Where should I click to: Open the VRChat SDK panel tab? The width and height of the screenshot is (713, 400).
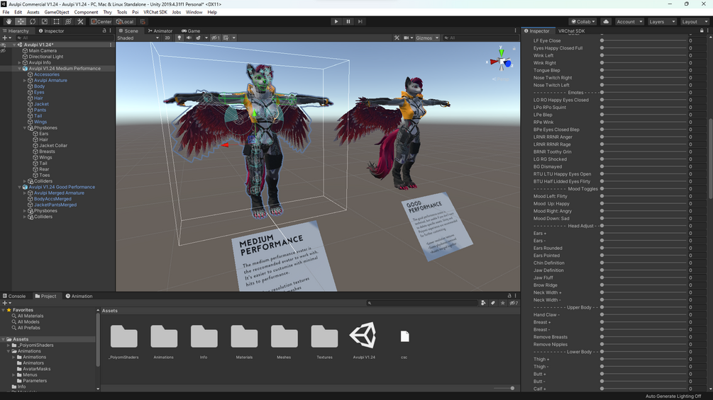pos(572,31)
